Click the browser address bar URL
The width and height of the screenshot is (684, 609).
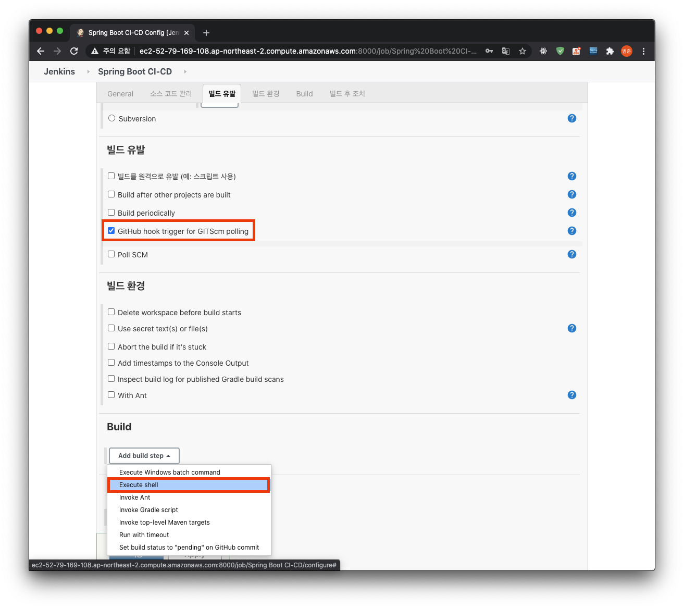point(307,51)
